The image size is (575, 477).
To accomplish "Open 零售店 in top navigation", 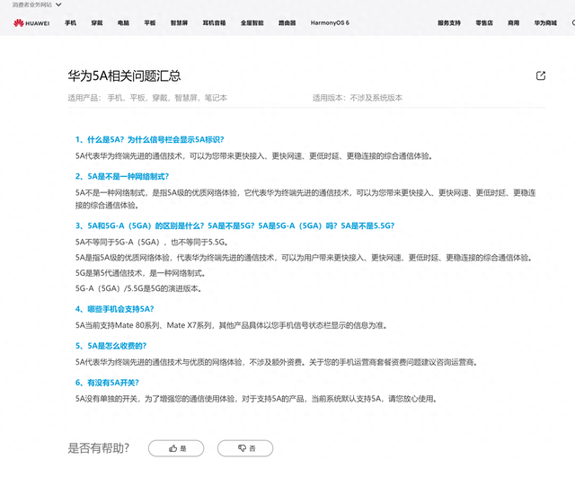I will point(484,22).
